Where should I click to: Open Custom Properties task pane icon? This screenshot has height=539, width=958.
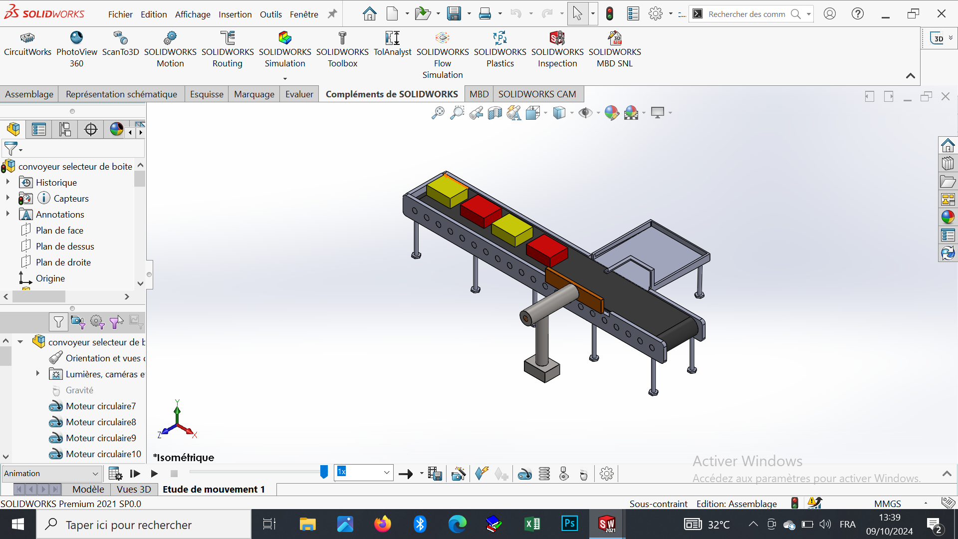coord(948,236)
